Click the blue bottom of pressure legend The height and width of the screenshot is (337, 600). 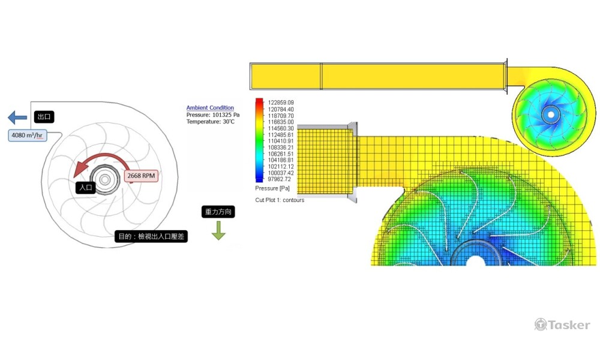(x=259, y=179)
